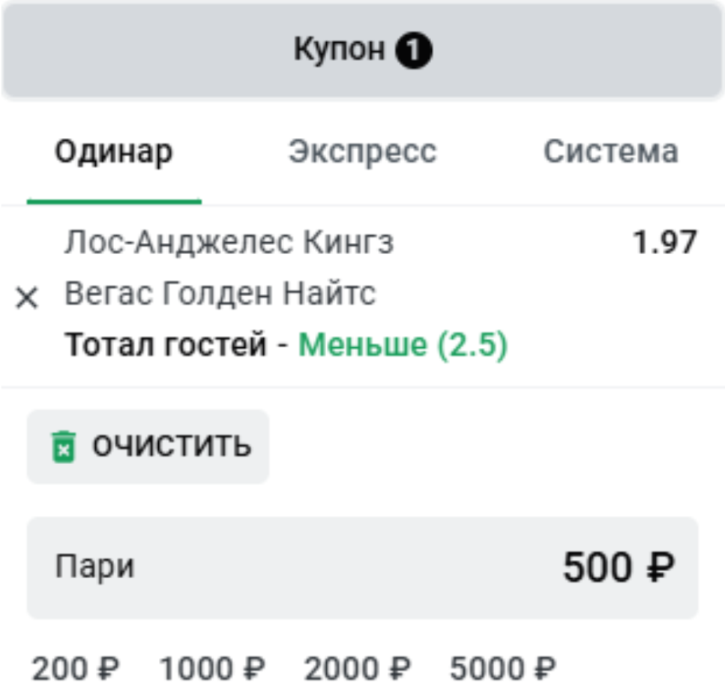Clear the coupon with the ОЧИСТИТЬ button

(x=148, y=447)
